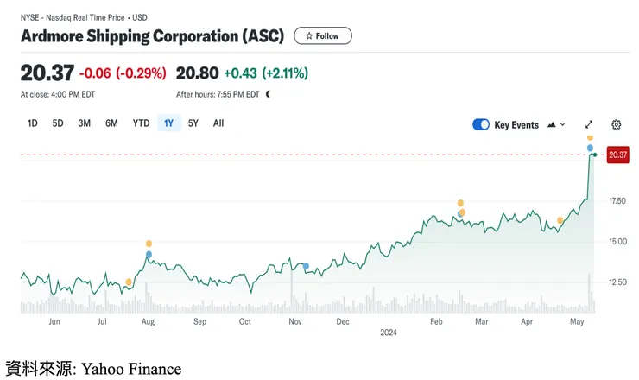Click the mountain chart type icon
639x380 pixels.
550,124
